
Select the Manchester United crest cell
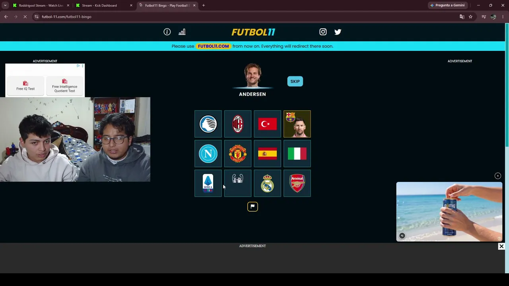(238, 153)
